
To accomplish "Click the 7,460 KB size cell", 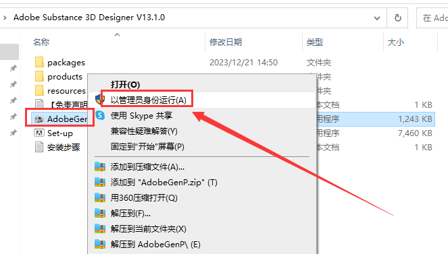I will 415,133.
